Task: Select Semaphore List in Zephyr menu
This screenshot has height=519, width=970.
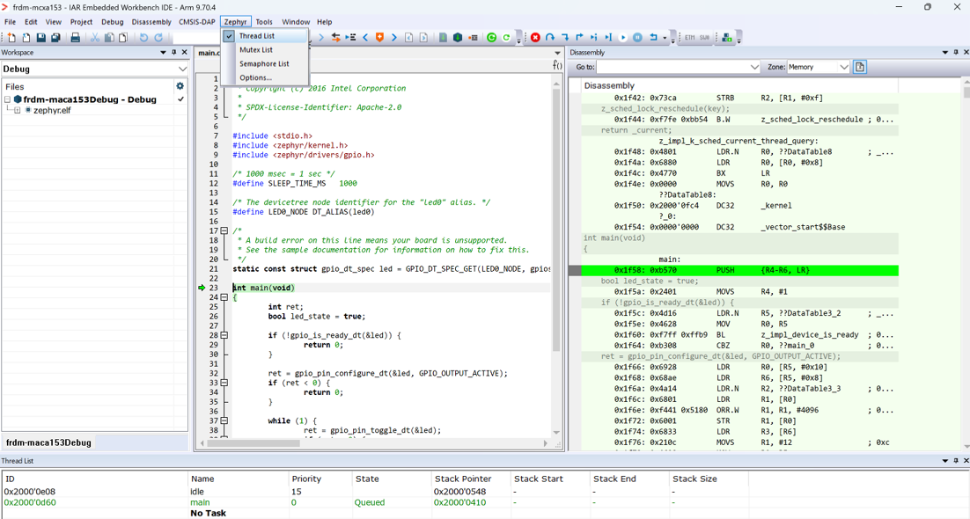Action: tap(265, 63)
